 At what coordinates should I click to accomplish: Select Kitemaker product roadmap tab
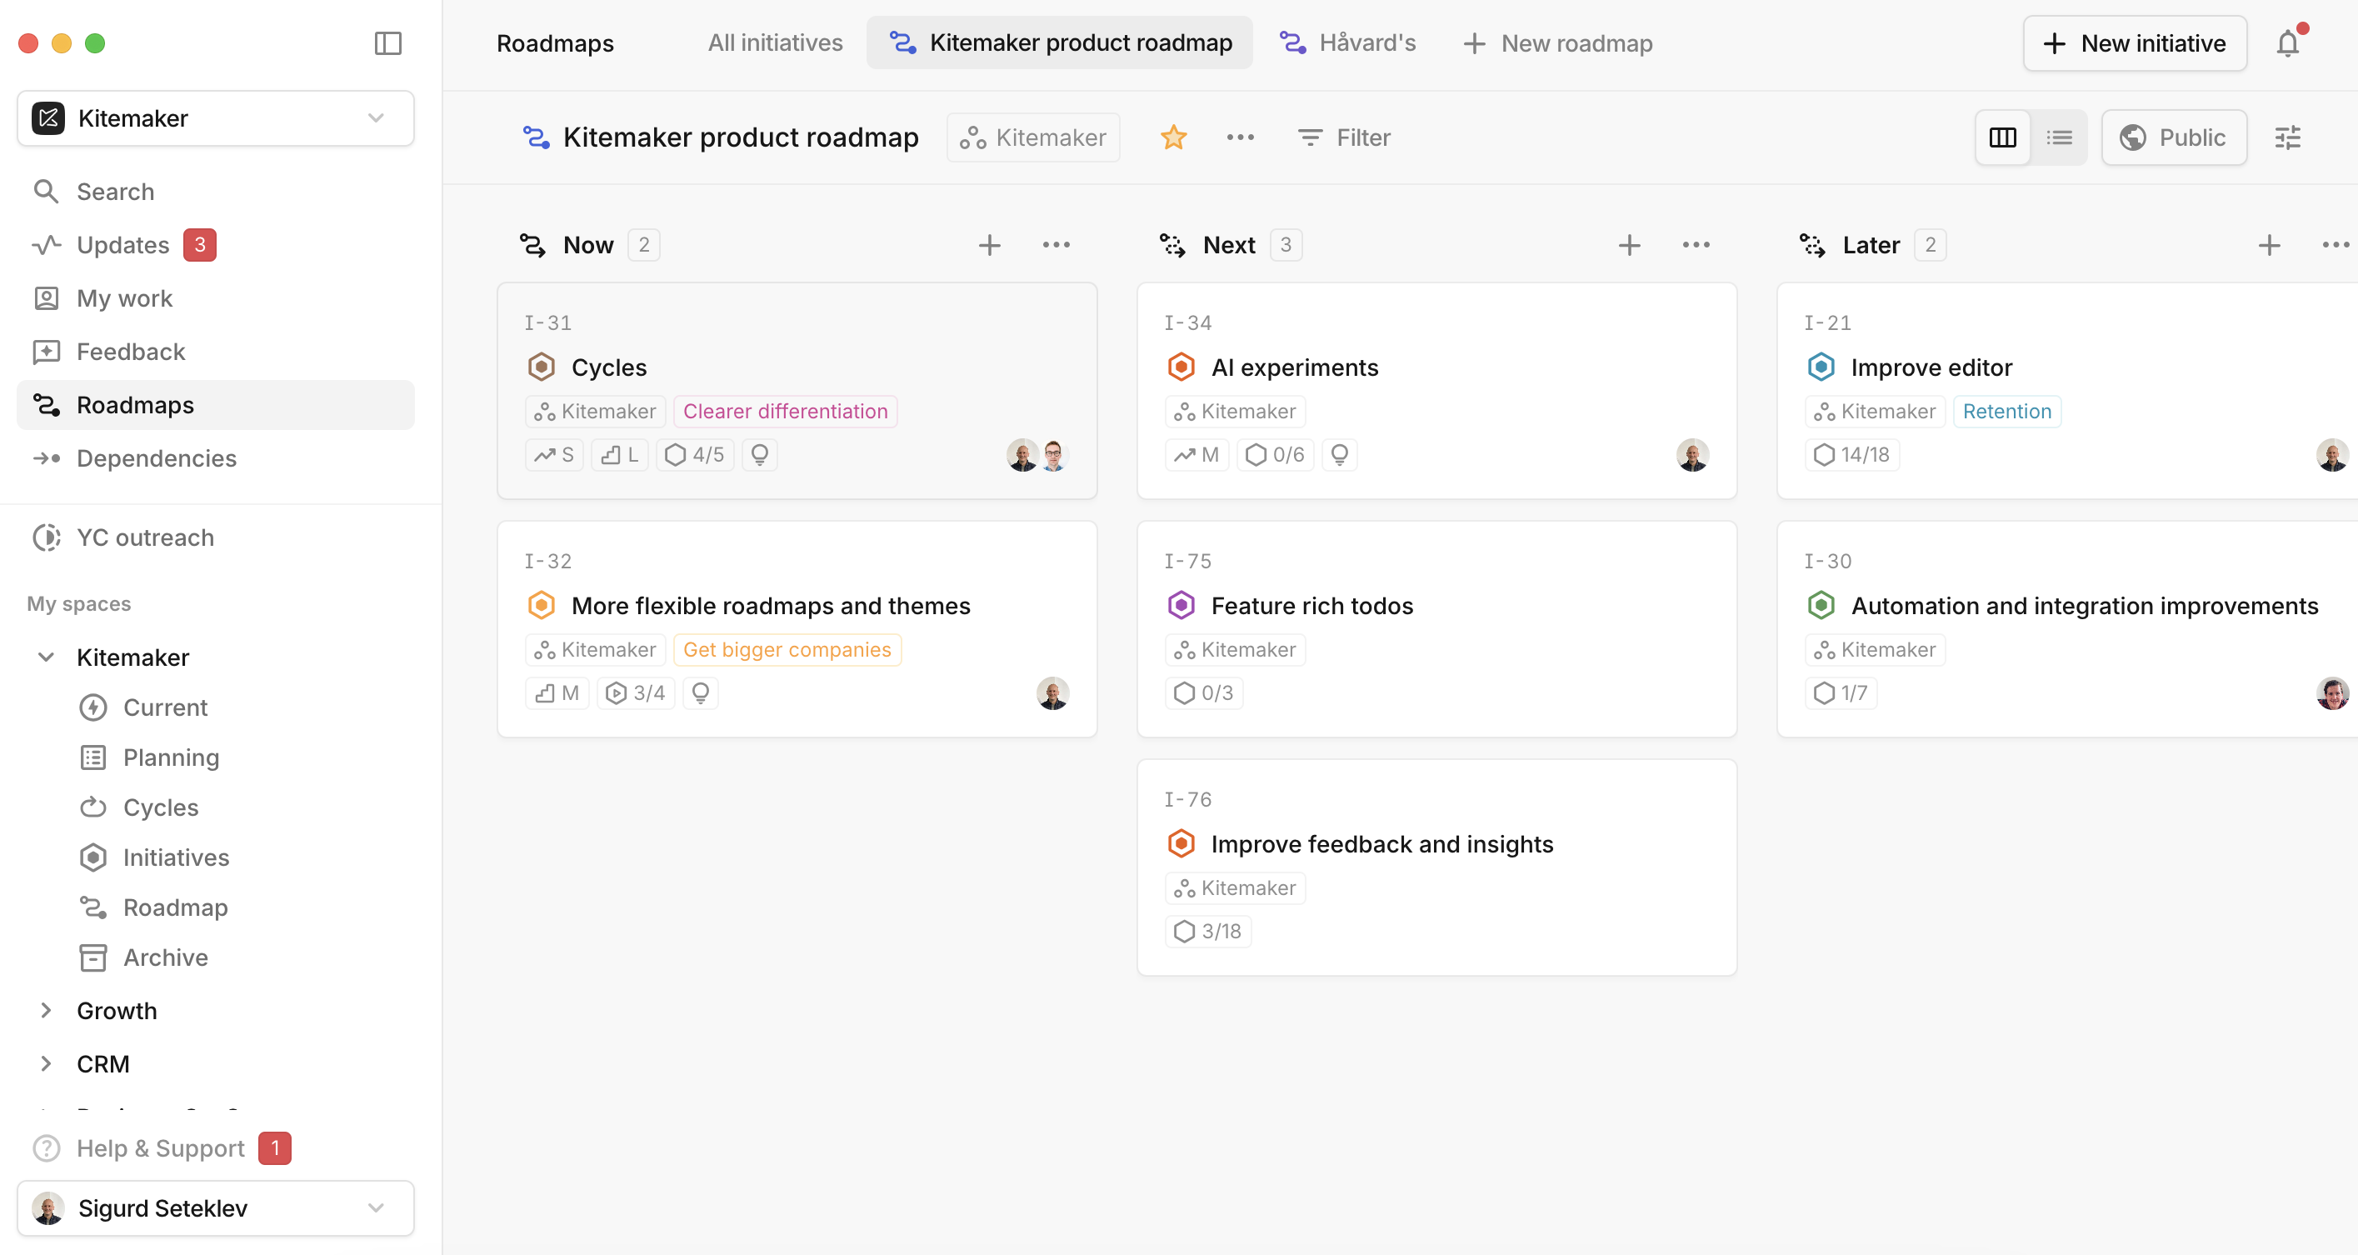pyautogui.click(x=1059, y=43)
